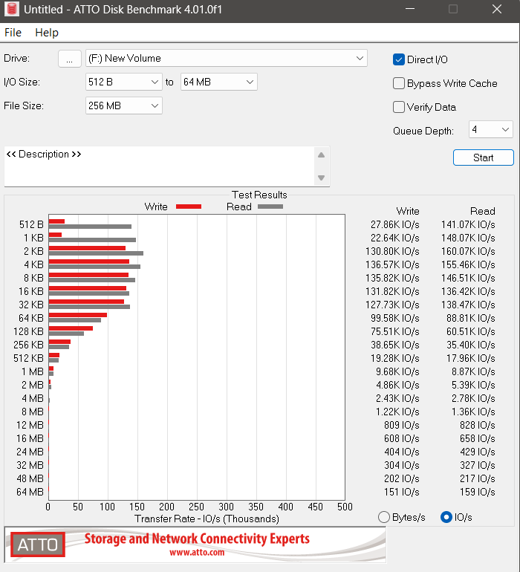520x572 pixels.
Task: Click the 99.58K IO/s write value
Action: (x=395, y=318)
